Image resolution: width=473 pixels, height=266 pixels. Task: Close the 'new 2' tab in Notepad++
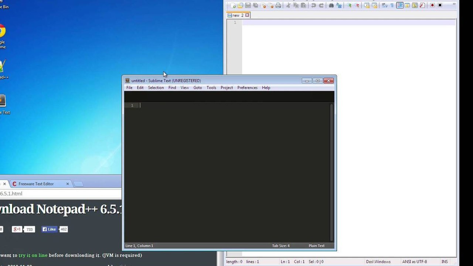point(247,15)
